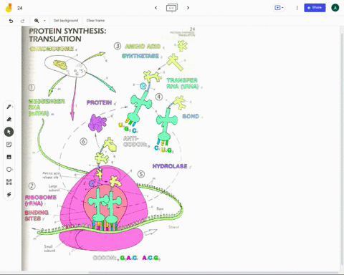Click the "HYDROLASE" label in the diagram
Viewport: 344px width, 275px height.
click(170, 166)
